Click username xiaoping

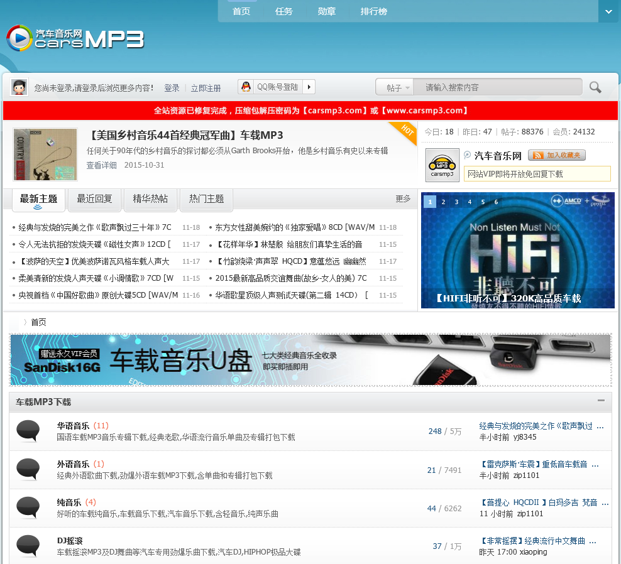pos(533,551)
